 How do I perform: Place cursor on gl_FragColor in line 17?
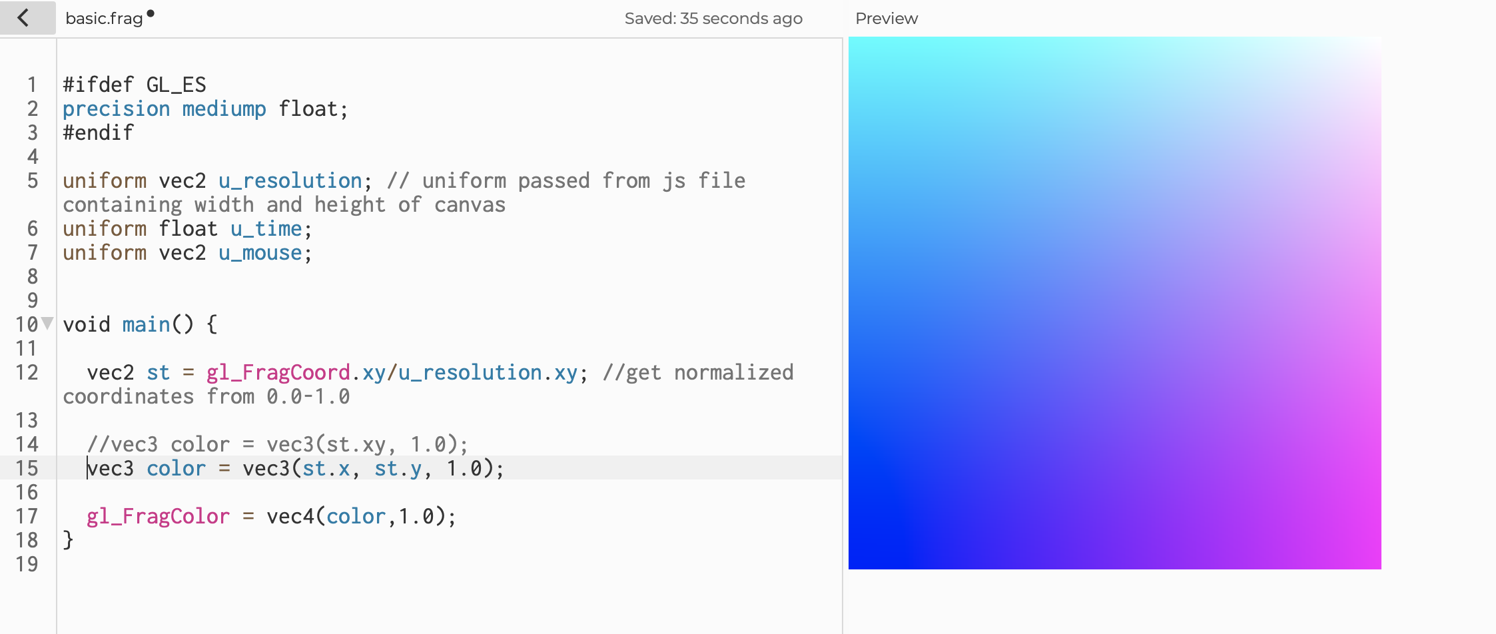[x=158, y=516]
